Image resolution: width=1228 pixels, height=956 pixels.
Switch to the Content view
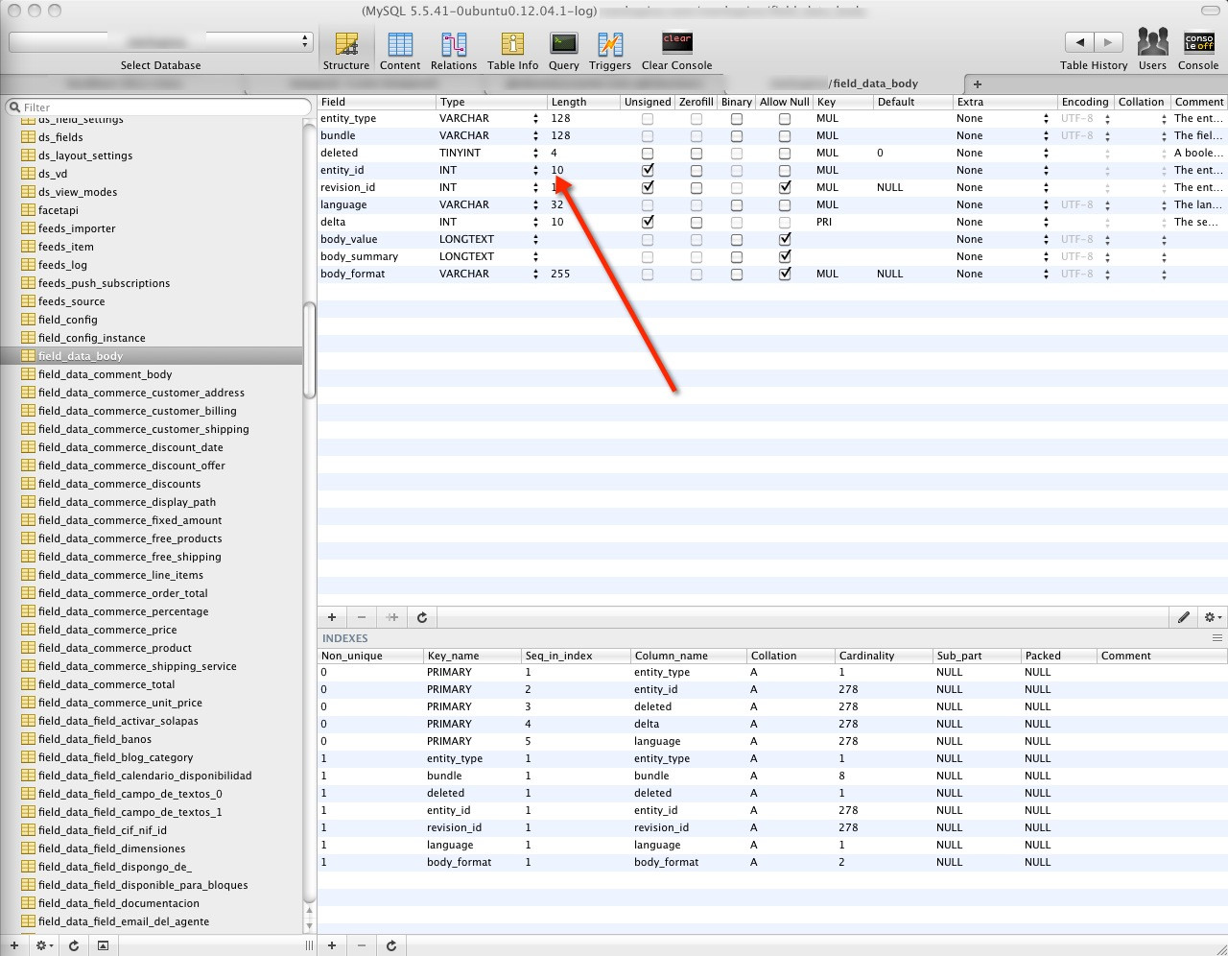(400, 51)
